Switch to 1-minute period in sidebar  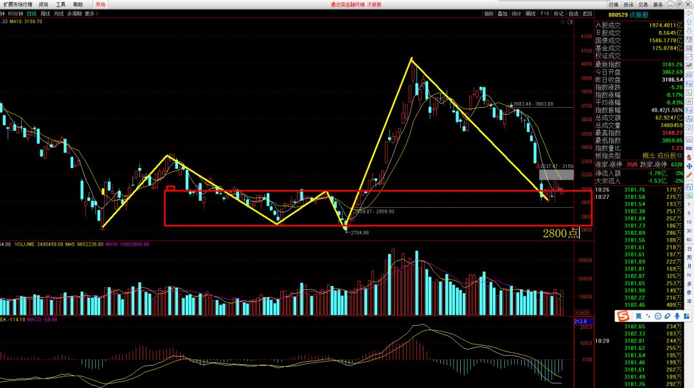689,204
